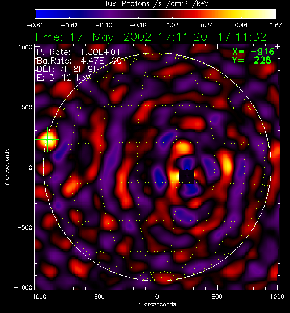Viewport: 290px width, 313px height.
Task: Click the green Y= 228 coordinate readout
Action: coord(251,60)
